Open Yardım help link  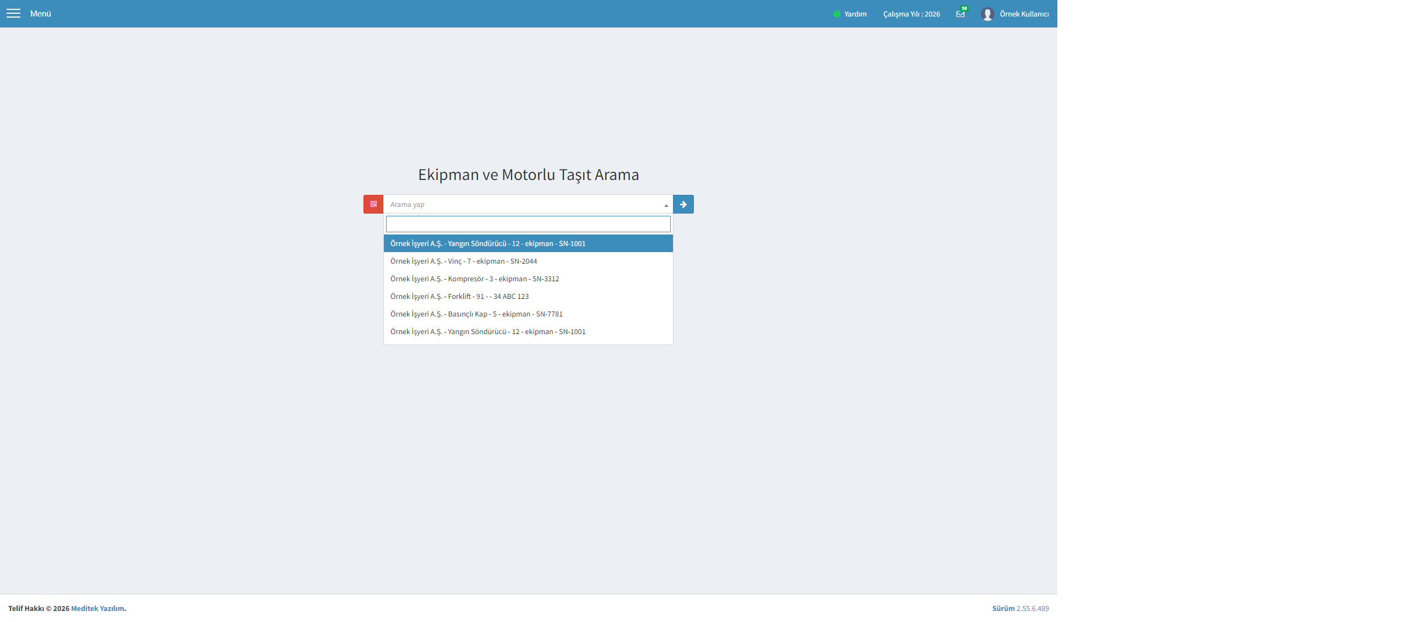click(855, 14)
